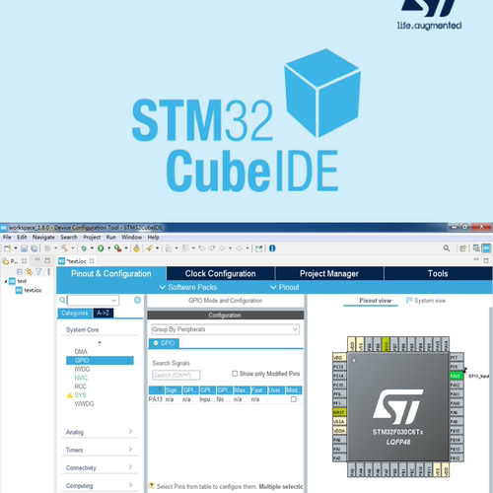Click the device code generation icon
Image resolution: width=493 pixels, height=493 pixels.
click(x=136, y=248)
